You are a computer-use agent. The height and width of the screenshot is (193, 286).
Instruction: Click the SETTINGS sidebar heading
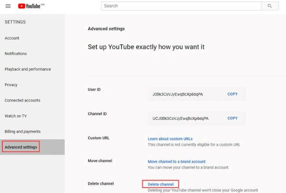pyautogui.click(x=15, y=22)
